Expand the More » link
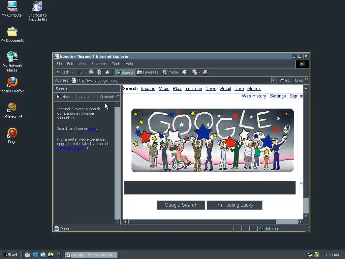345x259 pixels. [x=254, y=89]
